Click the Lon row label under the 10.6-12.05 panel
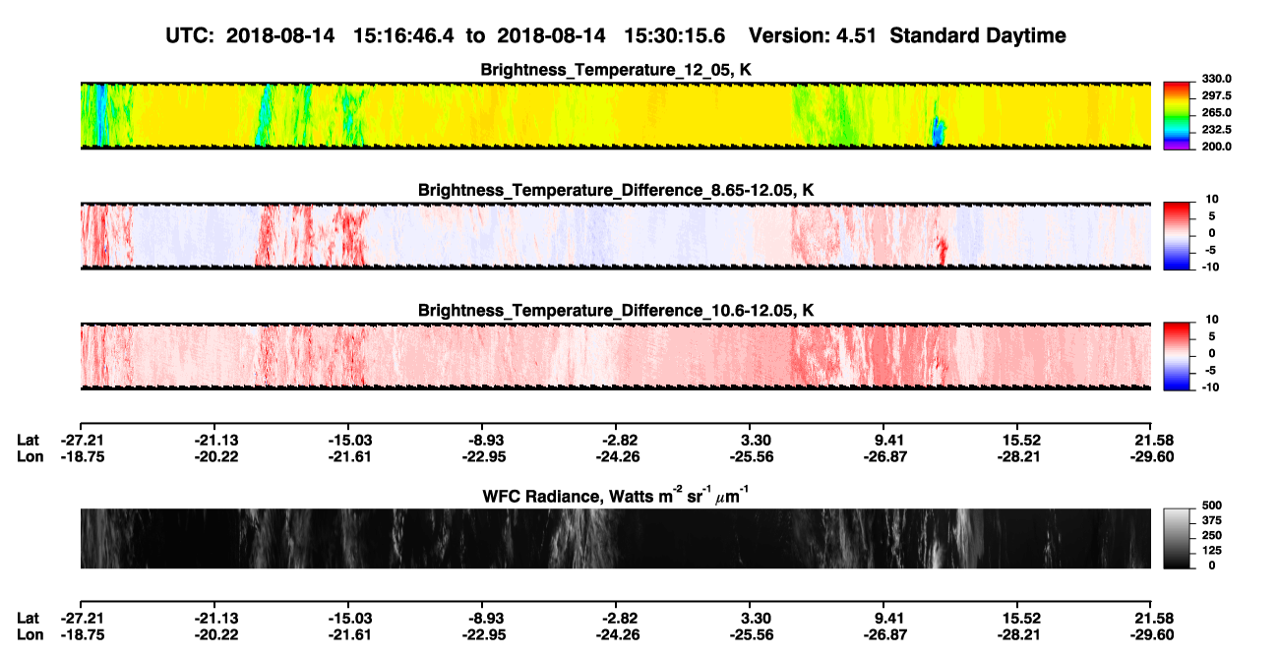1279x656 pixels. click(30, 456)
